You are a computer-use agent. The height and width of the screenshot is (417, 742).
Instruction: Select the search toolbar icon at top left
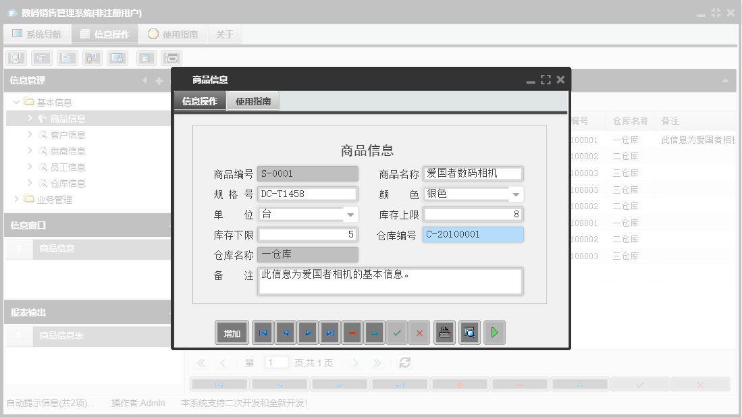pyautogui.click(x=15, y=57)
